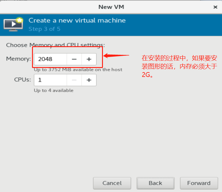Increase the CPUs count with plus
222x192 pixels.
tap(89, 80)
